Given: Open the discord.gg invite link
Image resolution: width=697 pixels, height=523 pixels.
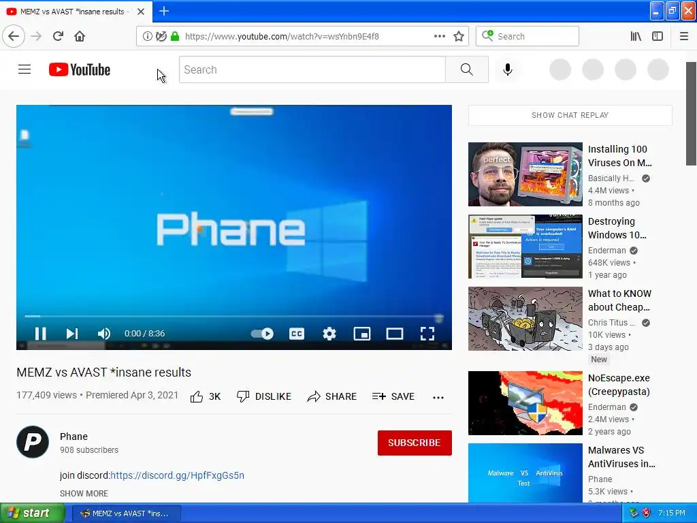Looking at the screenshot, I should [x=177, y=475].
